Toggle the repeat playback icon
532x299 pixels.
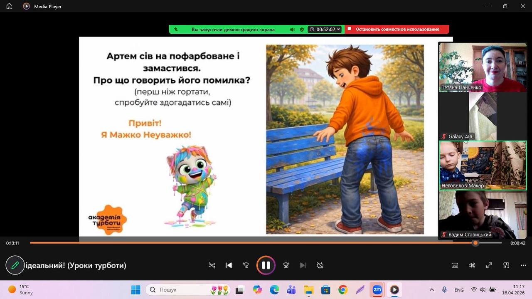[320, 265]
